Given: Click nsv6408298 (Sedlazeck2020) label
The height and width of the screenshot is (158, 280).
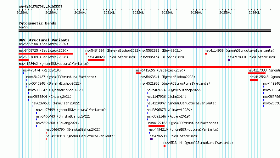Looking at the screenshot, I should point(112,57).
